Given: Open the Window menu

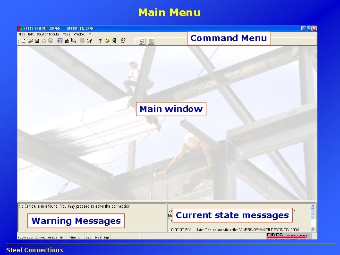Looking at the screenshot, I should (79, 34).
